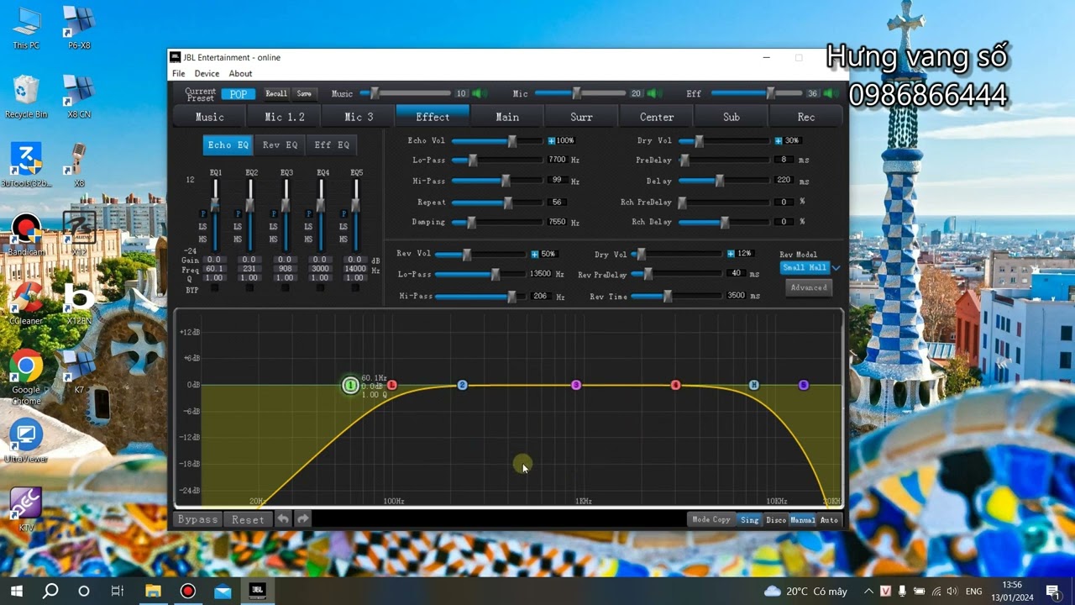This screenshot has height=605, width=1075.
Task: Click the Rev Time slider handle
Action: [668, 296]
